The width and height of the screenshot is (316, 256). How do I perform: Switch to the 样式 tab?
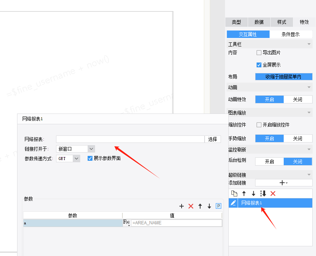pyautogui.click(x=282, y=22)
